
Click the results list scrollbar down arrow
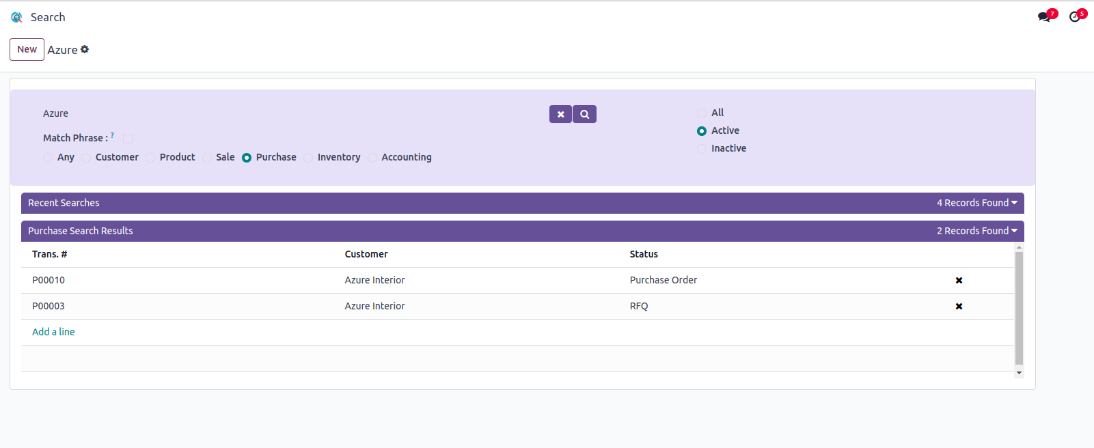click(x=1019, y=373)
